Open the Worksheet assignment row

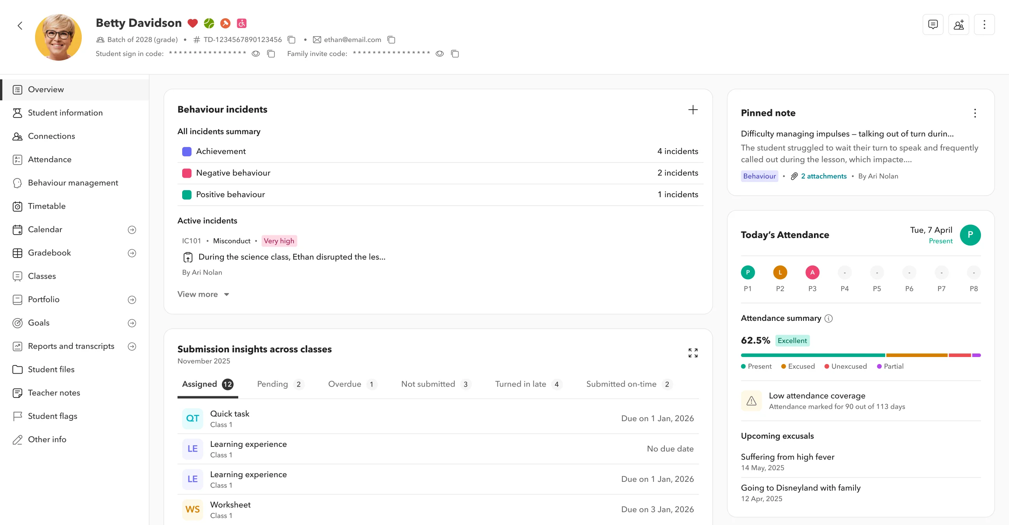point(438,509)
